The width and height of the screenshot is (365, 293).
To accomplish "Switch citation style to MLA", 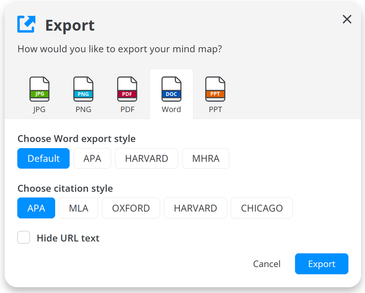I will pos(78,208).
